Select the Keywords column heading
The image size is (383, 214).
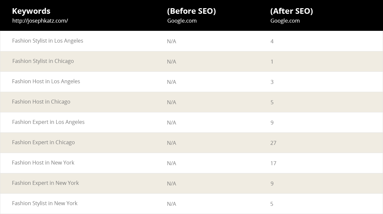click(31, 11)
